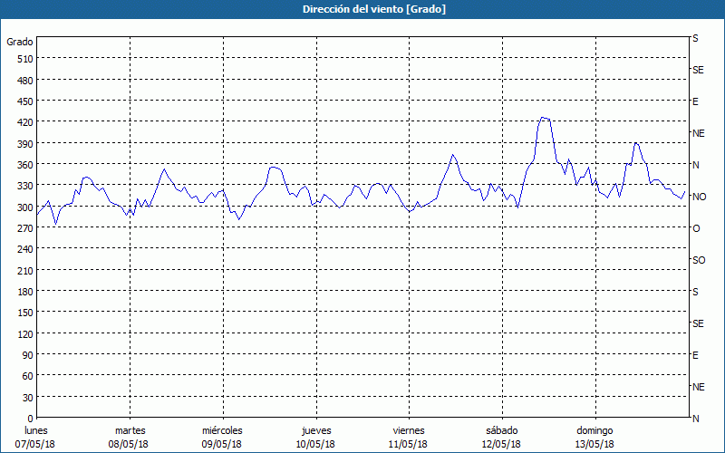Click the 300 value on the degree axis

(26, 207)
